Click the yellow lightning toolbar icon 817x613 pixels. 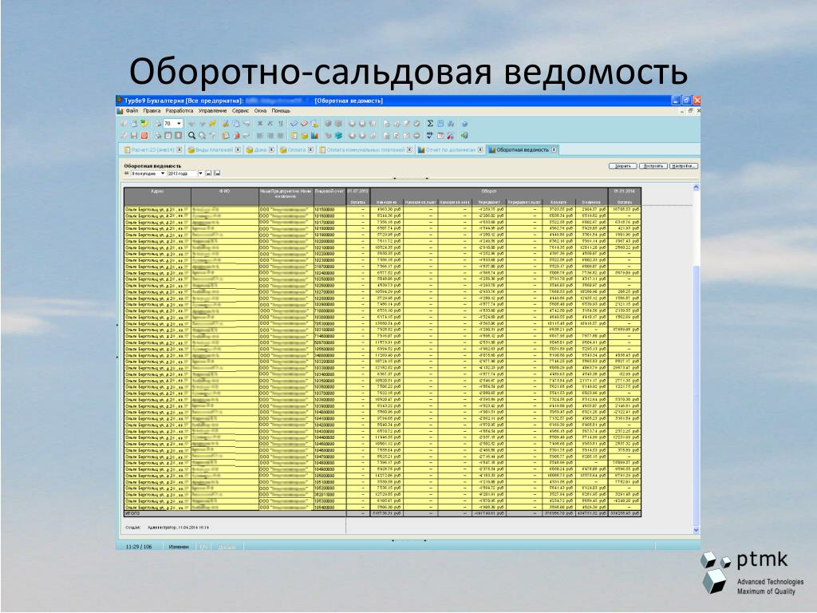click(x=212, y=124)
